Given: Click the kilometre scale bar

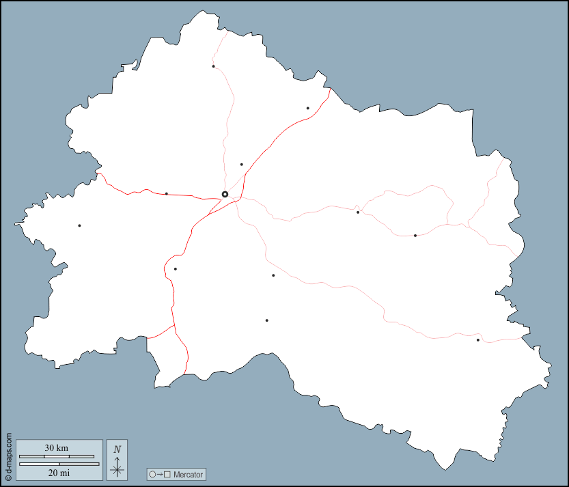Looking at the screenshot, I should click(57, 456).
